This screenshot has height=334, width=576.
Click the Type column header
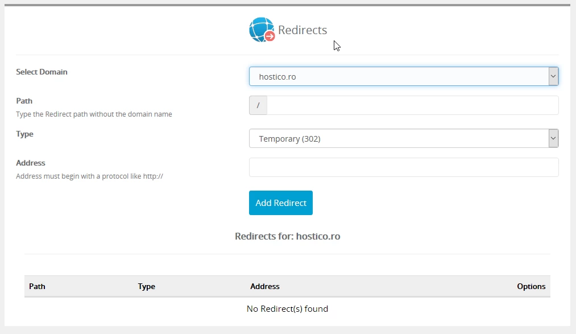[x=146, y=286]
